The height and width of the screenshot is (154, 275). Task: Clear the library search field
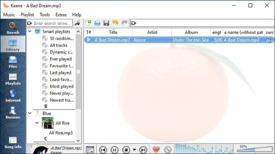pos(30,23)
